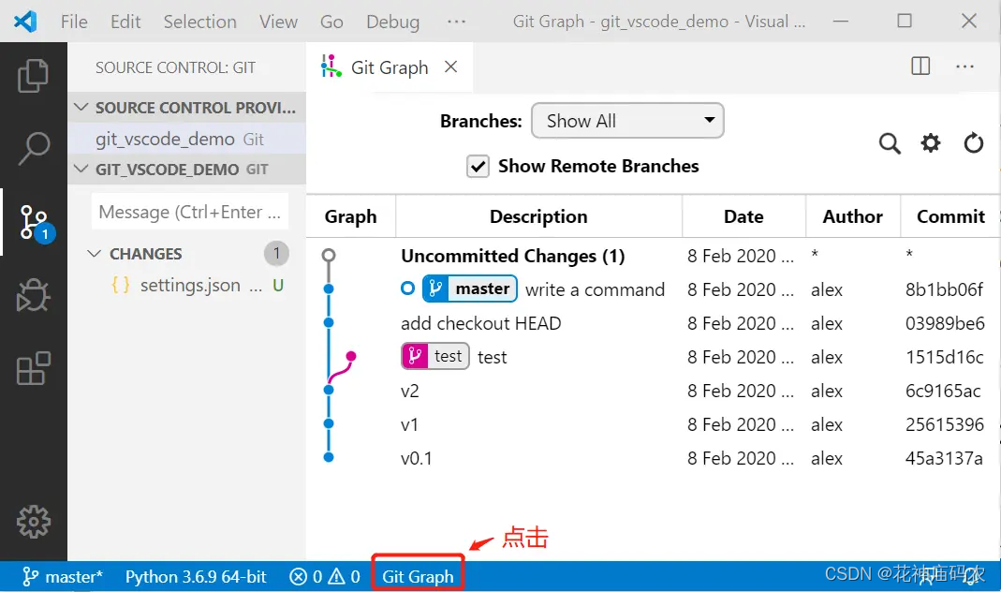
Task: Click the U status of settings.json
Action: tap(278, 285)
